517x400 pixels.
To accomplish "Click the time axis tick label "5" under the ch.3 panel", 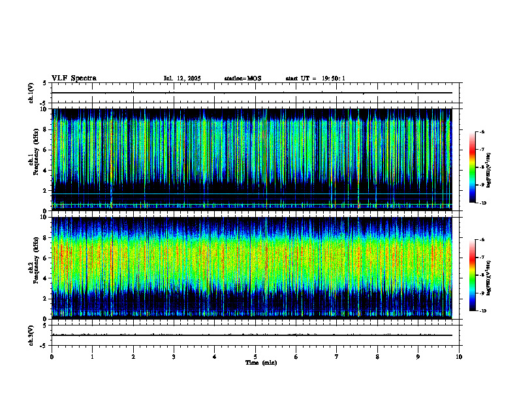I will pos(255,357).
